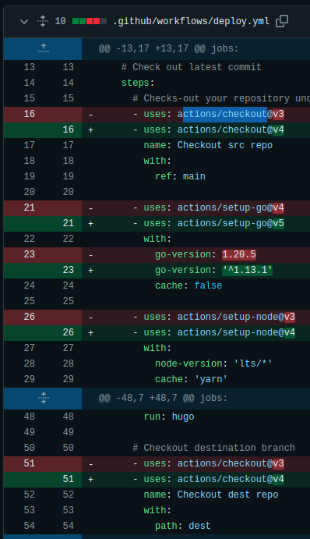Select added line number 26
Image resolution: width=310 pixels, height=539 pixels.
pos(69,332)
